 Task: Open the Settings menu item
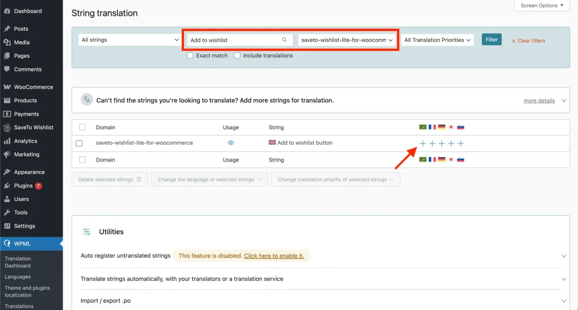pos(32,226)
